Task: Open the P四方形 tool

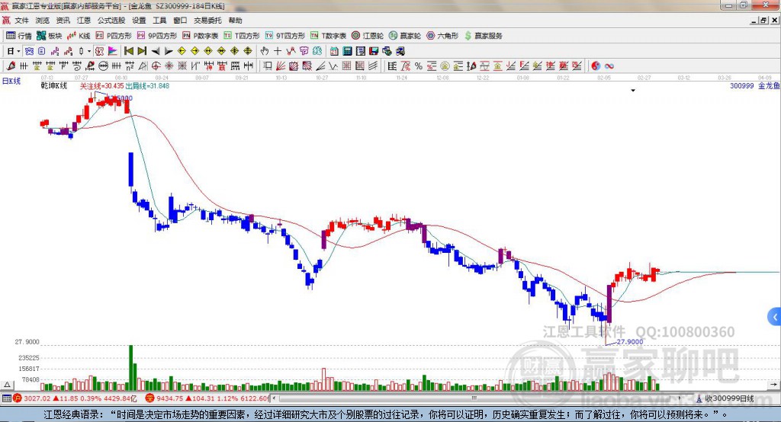Action: click(114, 36)
